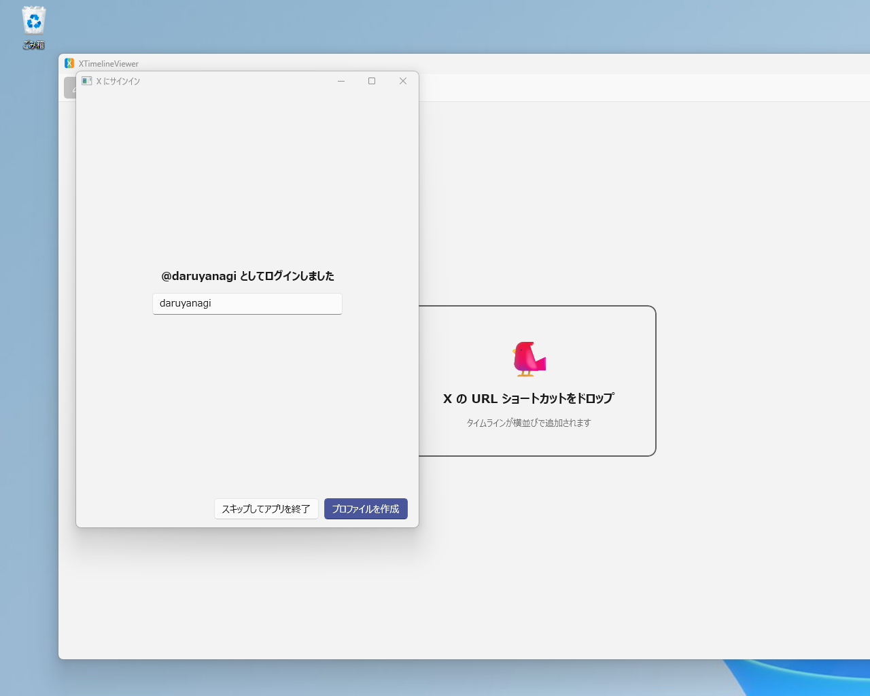Focus the daruyanagi profile name field
The image size is (870, 696).
point(247,304)
